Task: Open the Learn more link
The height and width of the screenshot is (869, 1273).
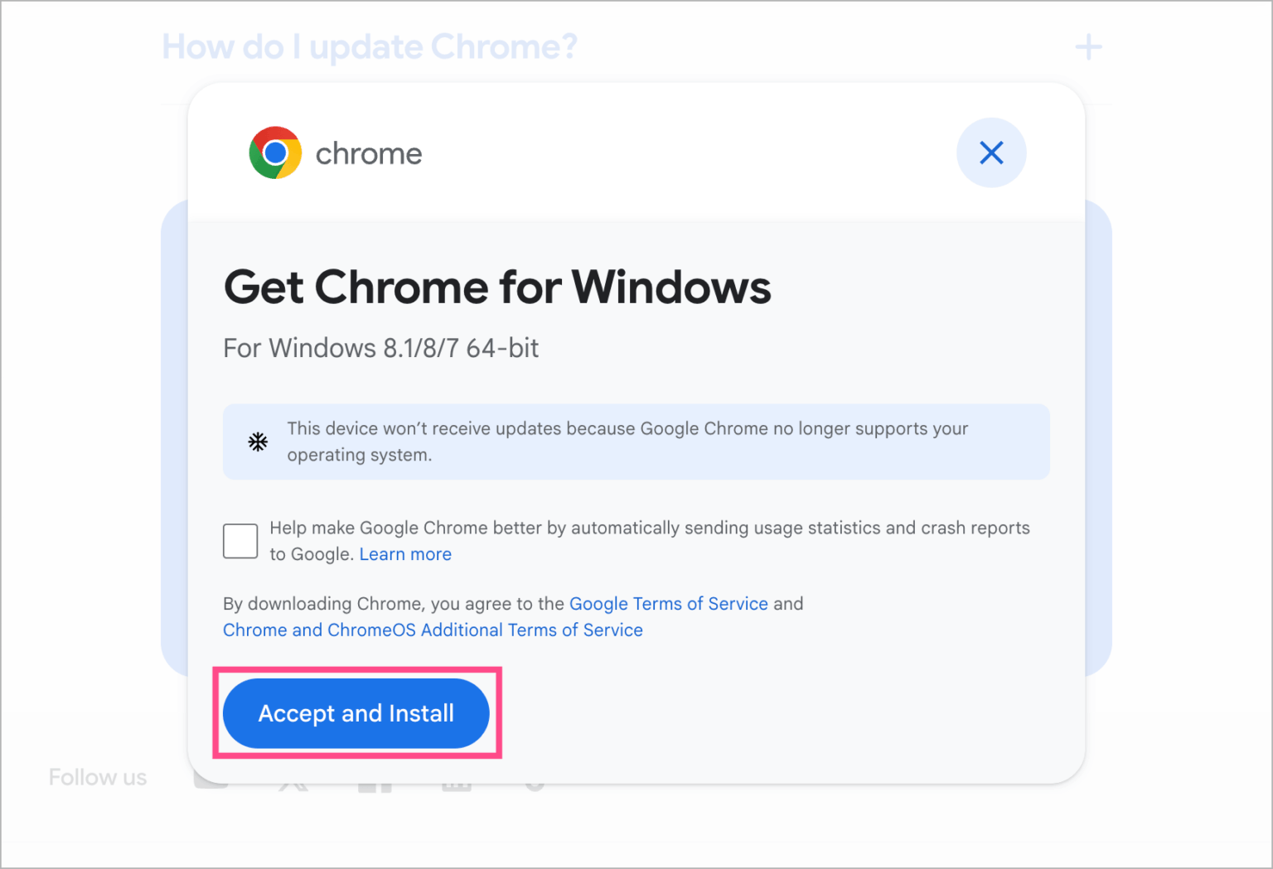Action: (x=405, y=553)
